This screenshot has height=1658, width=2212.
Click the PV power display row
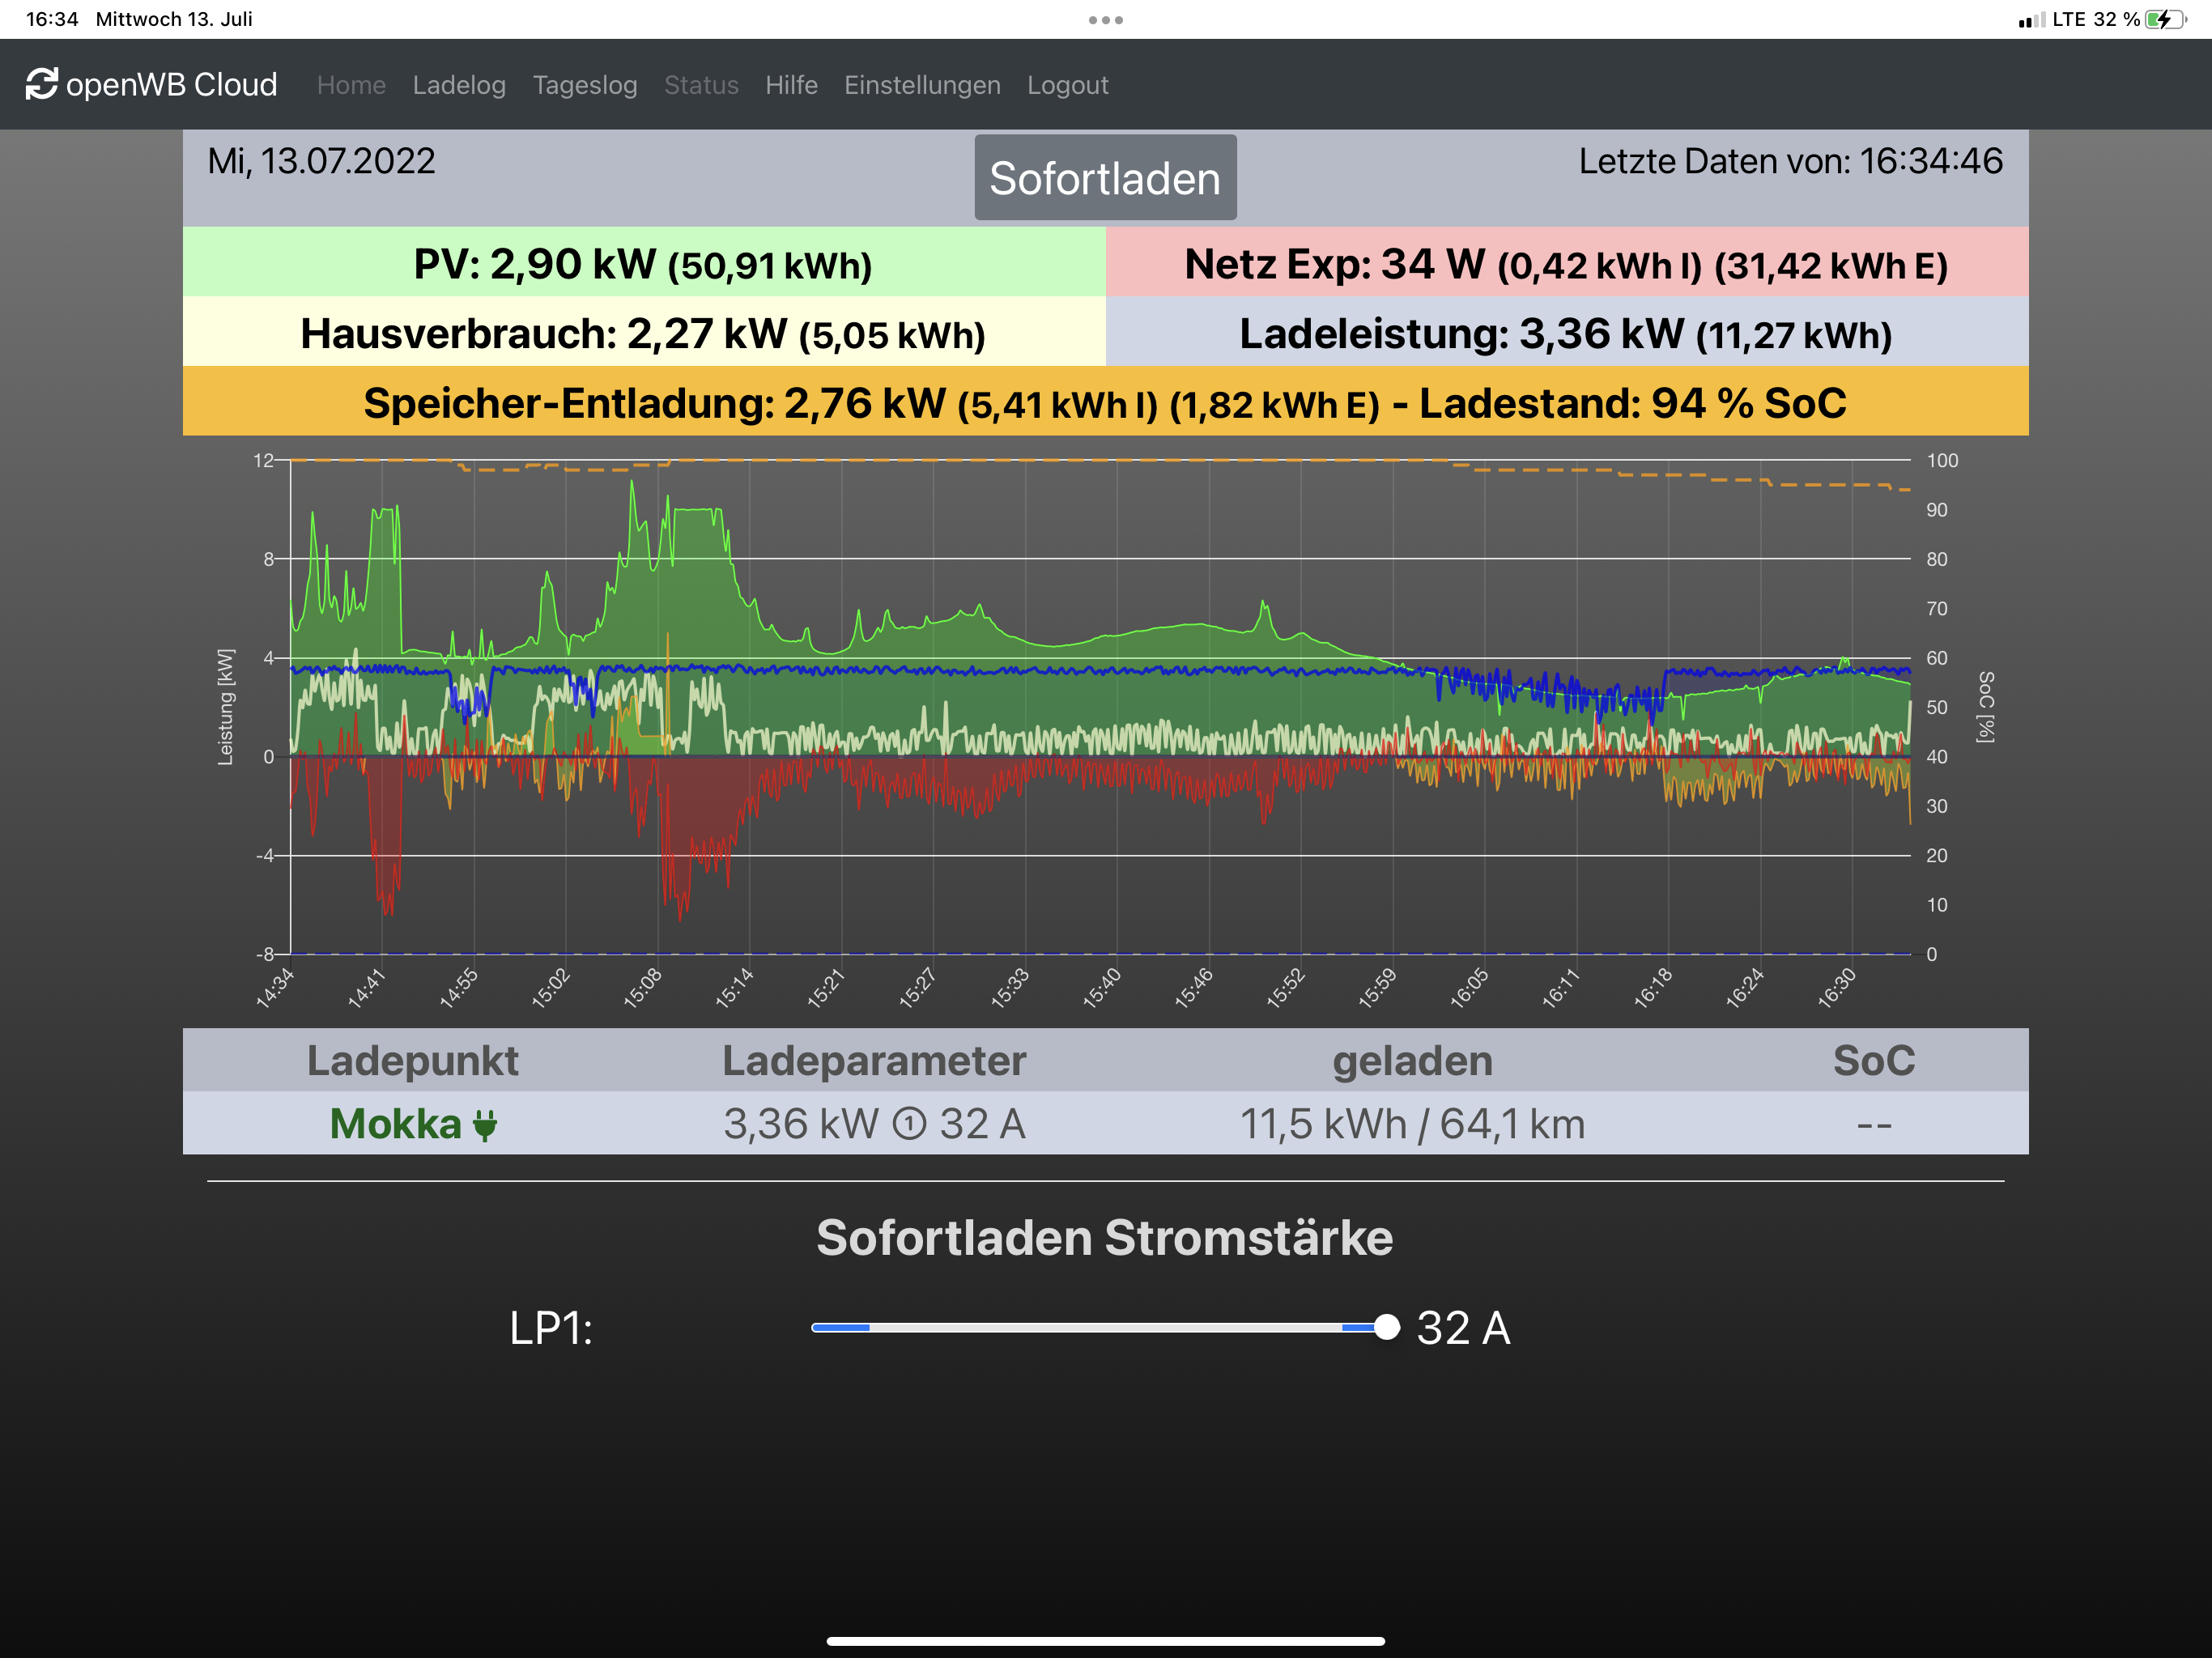tap(643, 264)
